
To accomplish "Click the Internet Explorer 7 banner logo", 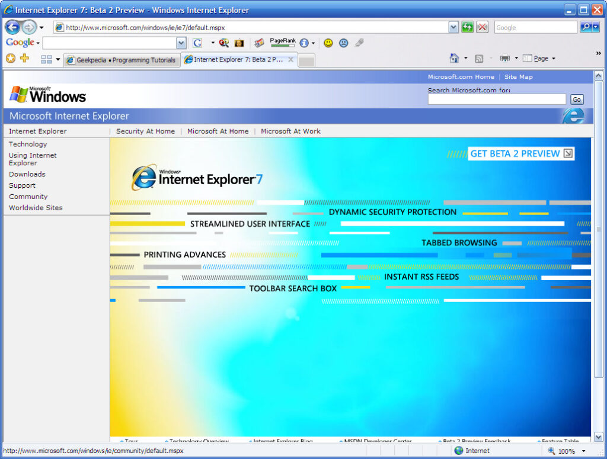I will point(197,178).
